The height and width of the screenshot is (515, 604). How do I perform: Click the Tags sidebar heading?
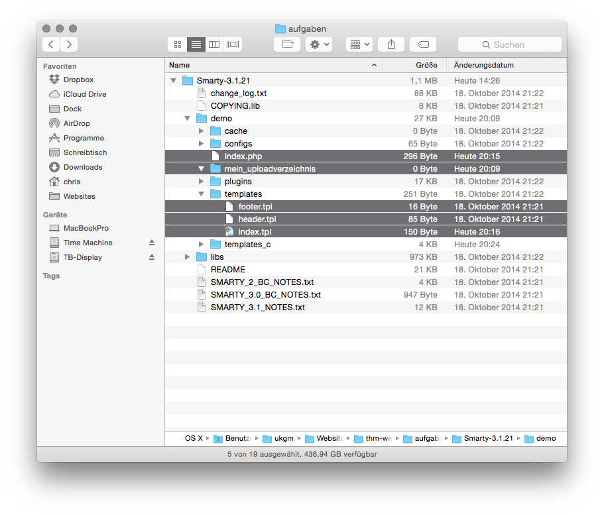tap(51, 276)
